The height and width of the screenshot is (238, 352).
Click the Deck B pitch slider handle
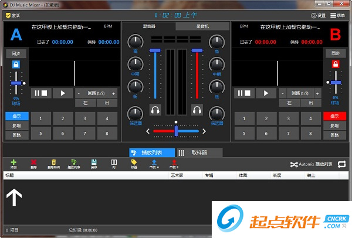pos(336,83)
